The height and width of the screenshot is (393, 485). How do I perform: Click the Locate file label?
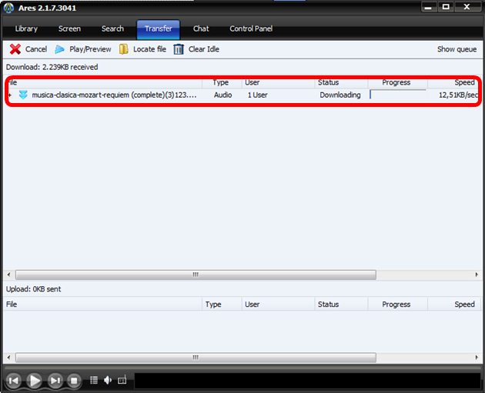(149, 49)
